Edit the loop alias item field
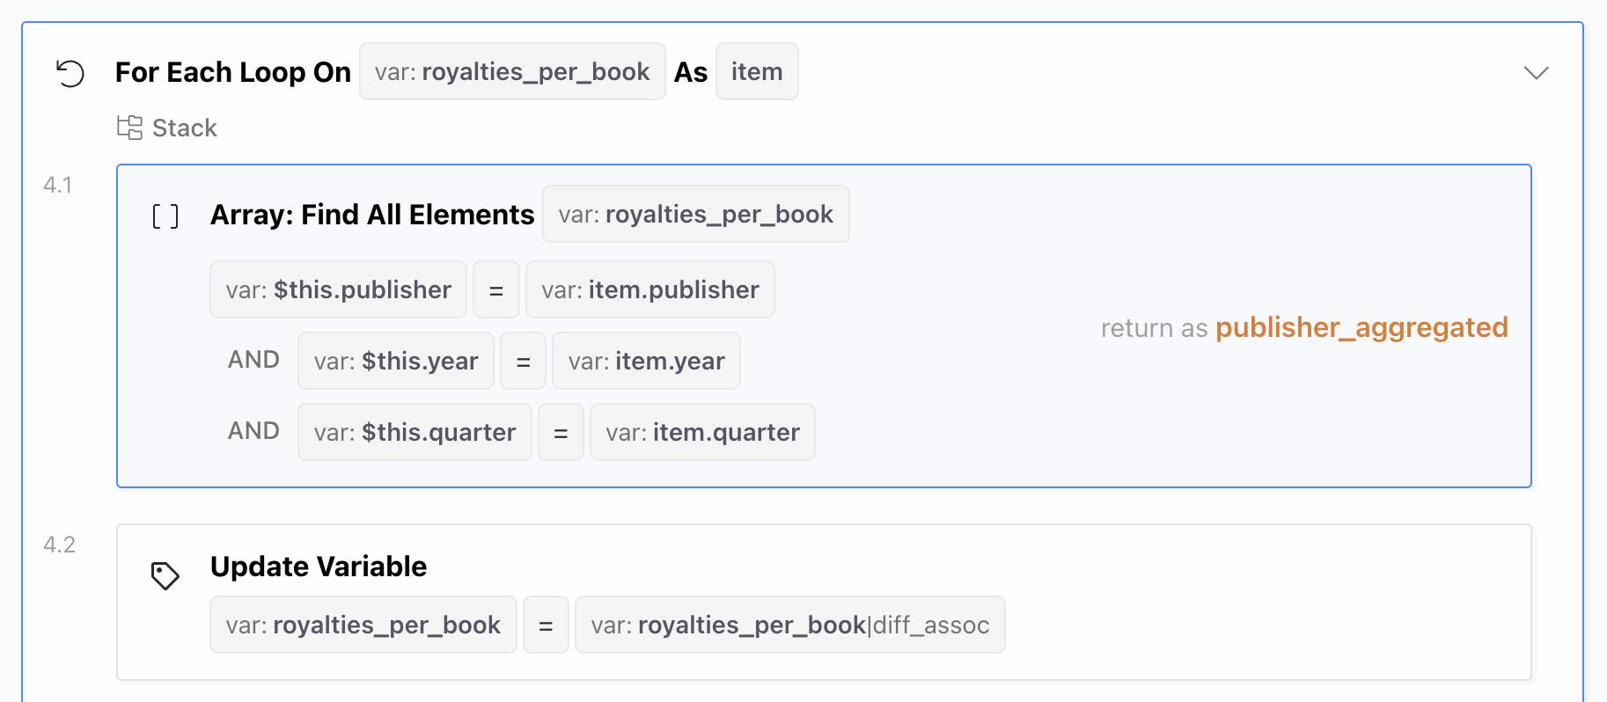The image size is (1607, 702). click(757, 72)
